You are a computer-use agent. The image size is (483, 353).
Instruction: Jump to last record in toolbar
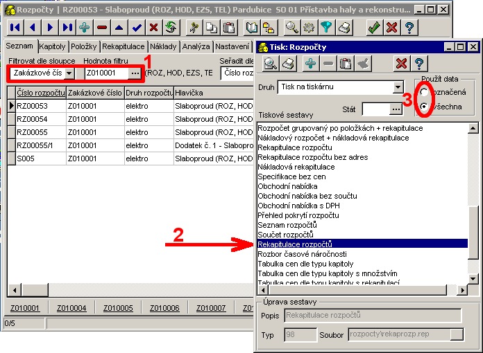(x=67, y=28)
